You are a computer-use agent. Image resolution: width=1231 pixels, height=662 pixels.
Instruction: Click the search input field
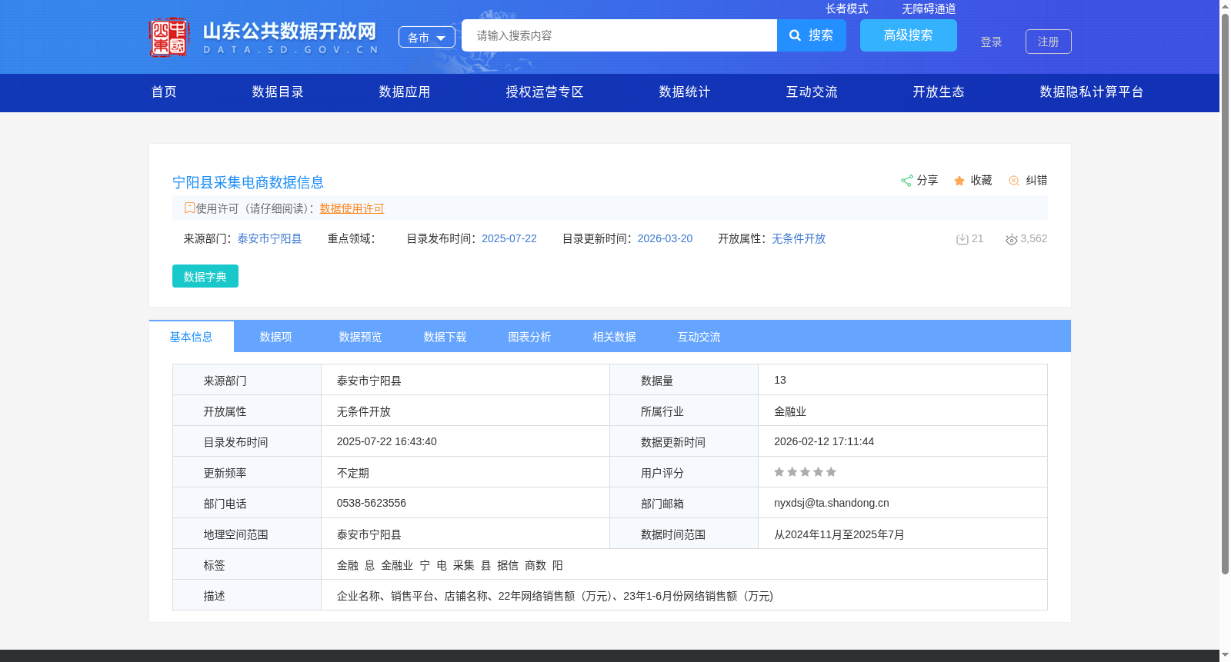[619, 35]
